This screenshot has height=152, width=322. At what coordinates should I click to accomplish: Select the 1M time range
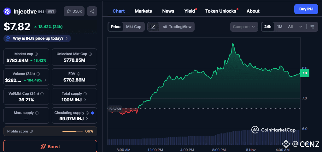point(280,27)
